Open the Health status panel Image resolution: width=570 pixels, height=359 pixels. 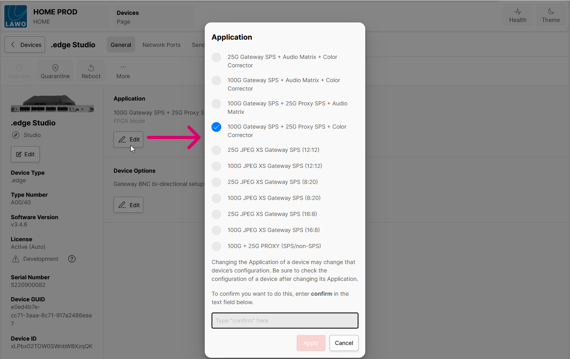[x=517, y=16]
